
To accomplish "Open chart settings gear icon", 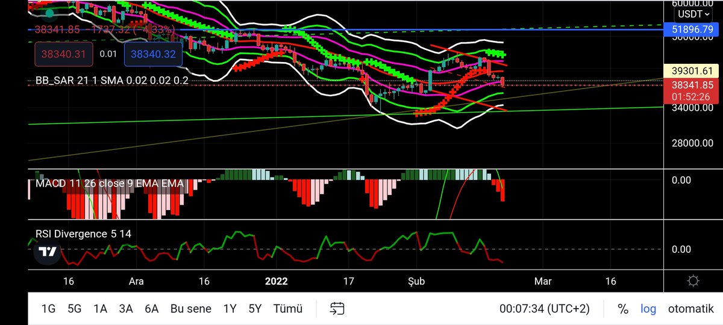I will (x=693, y=281).
